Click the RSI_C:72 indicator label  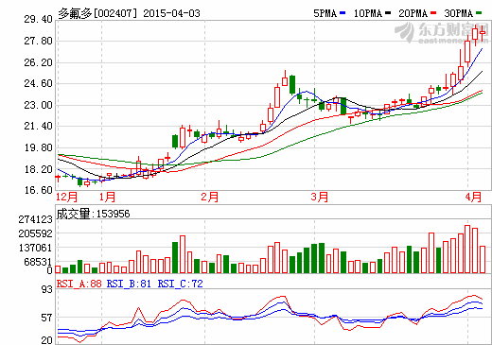[180, 284]
